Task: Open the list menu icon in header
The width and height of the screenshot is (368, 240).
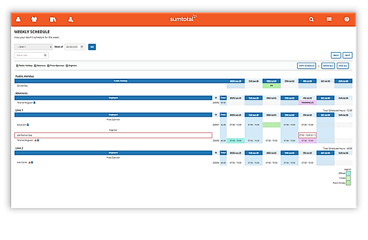Action: pyautogui.click(x=329, y=19)
